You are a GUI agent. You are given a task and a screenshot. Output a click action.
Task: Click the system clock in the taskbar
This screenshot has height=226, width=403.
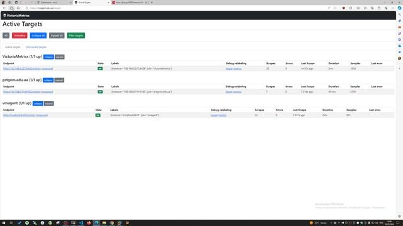click(390, 223)
